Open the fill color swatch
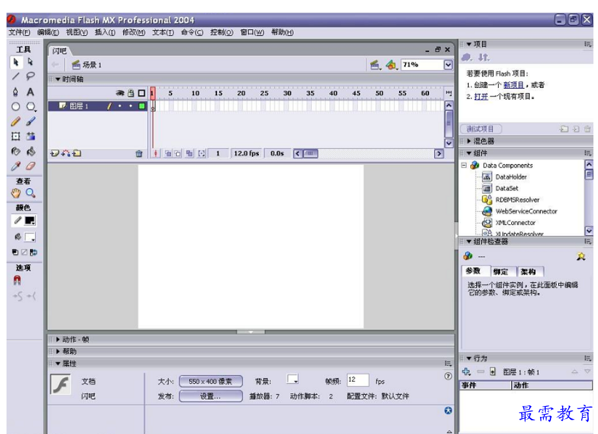598x434 pixels. point(30,237)
